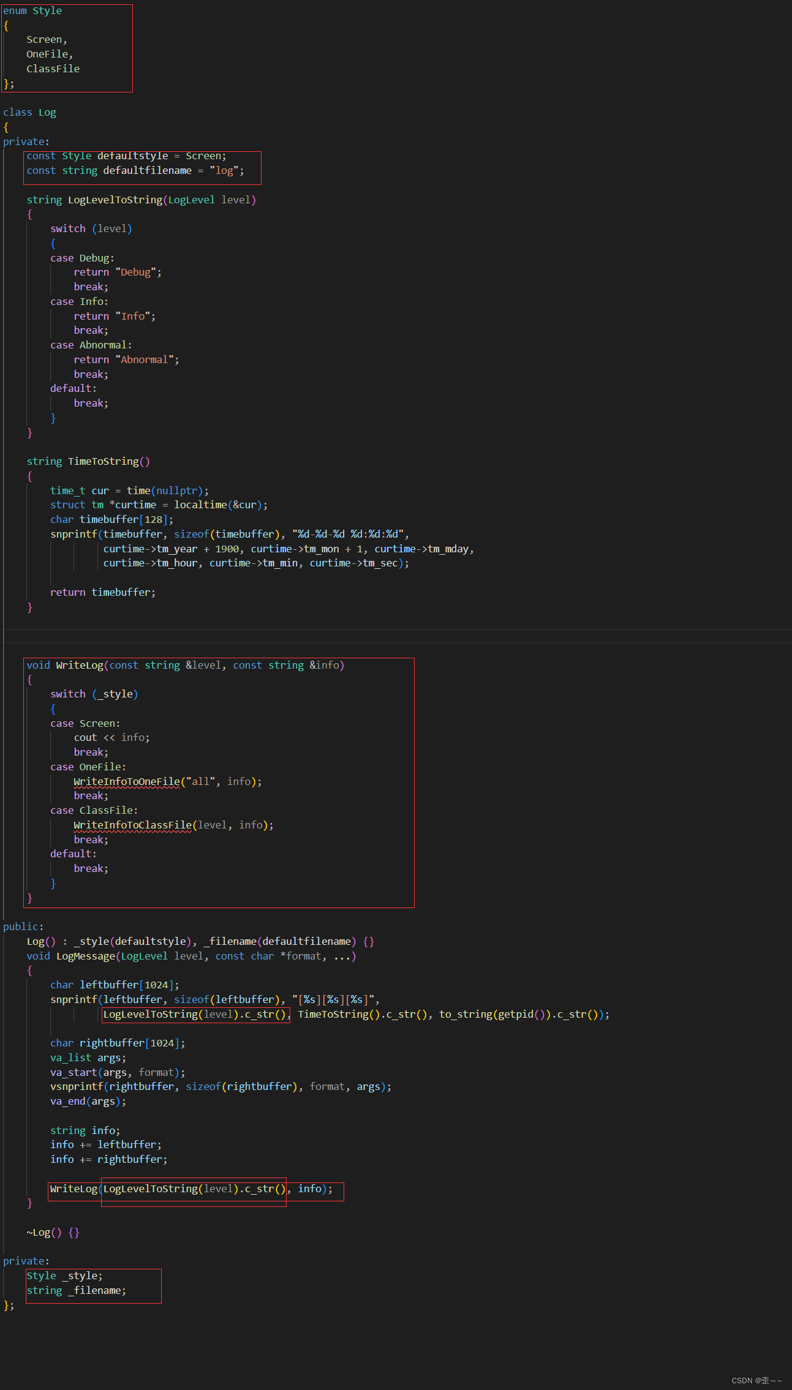Click the 'curtime->tm_year + 1900' argument line
This screenshot has width=792, height=1390.
point(289,549)
